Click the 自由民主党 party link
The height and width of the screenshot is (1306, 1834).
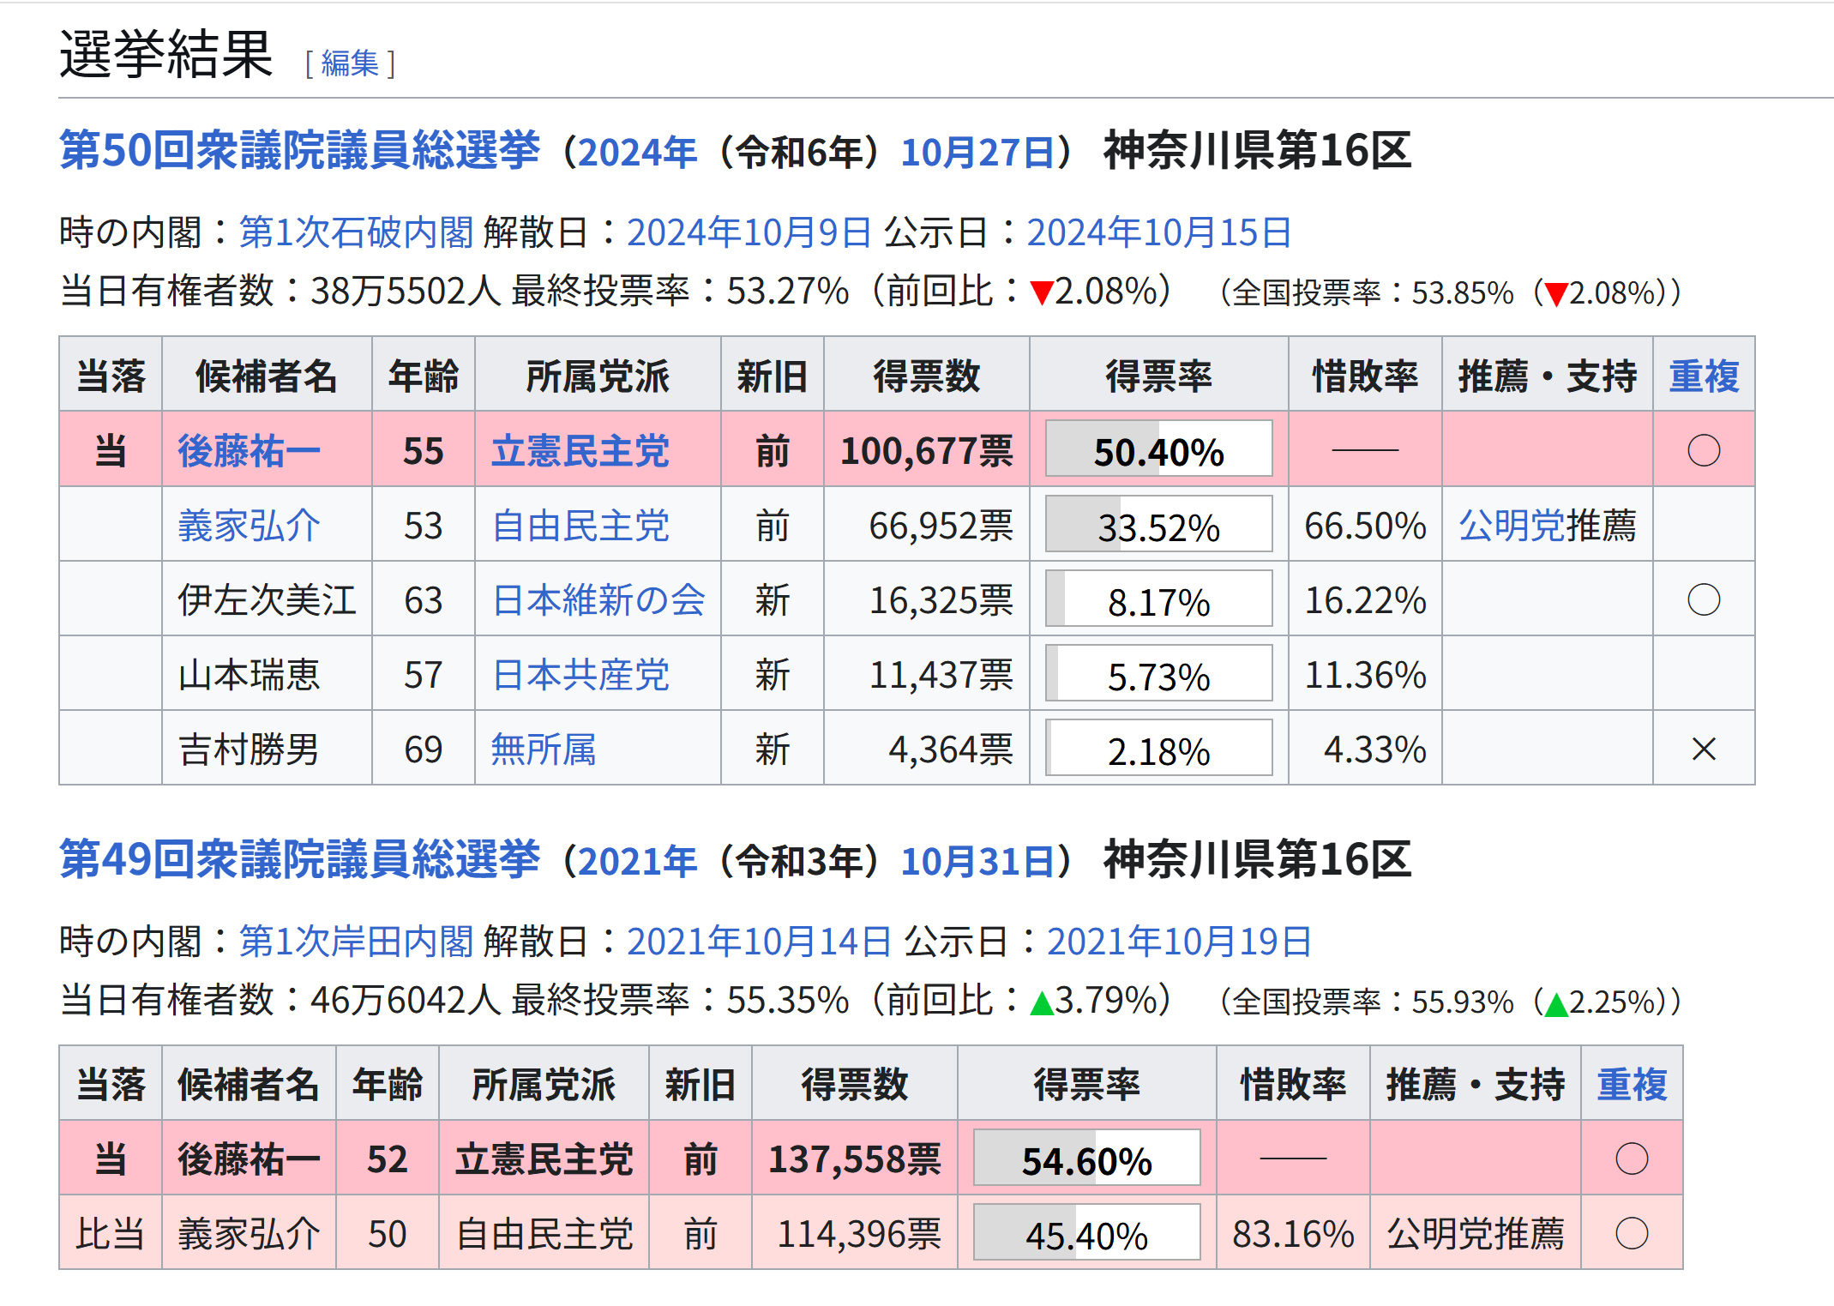[x=580, y=526]
